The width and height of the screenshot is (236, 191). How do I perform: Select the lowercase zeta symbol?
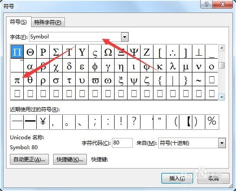click(147, 79)
